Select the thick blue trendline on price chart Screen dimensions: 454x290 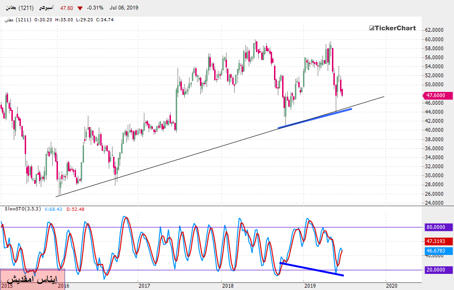315,118
